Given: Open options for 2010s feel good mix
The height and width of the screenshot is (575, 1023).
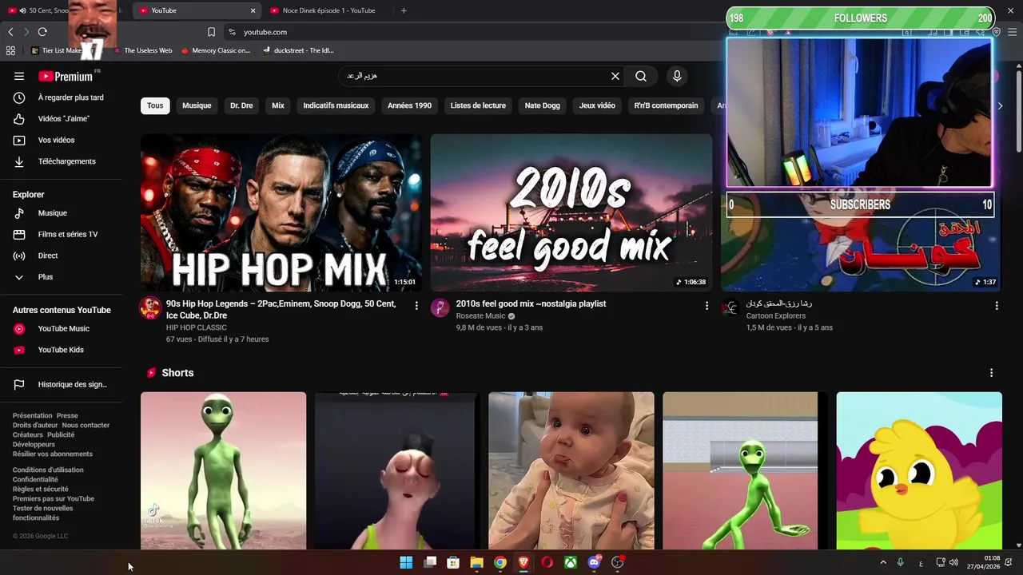Looking at the screenshot, I should tap(707, 305).
